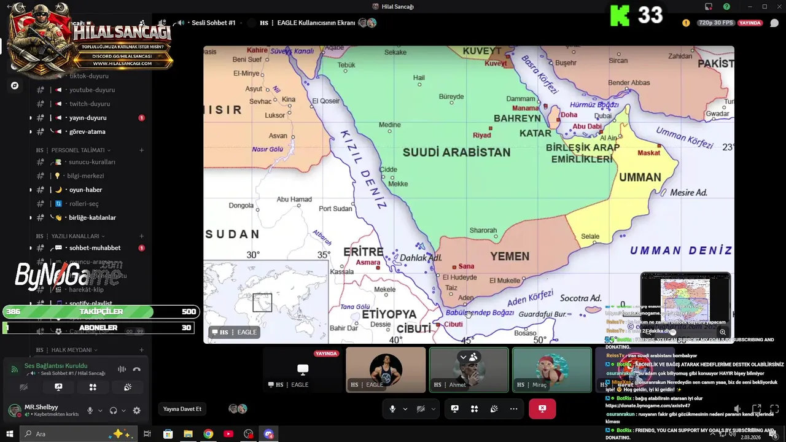Open activities icon in bottom call controls
The image size is (786, 442).
click(x=474, y=409)
